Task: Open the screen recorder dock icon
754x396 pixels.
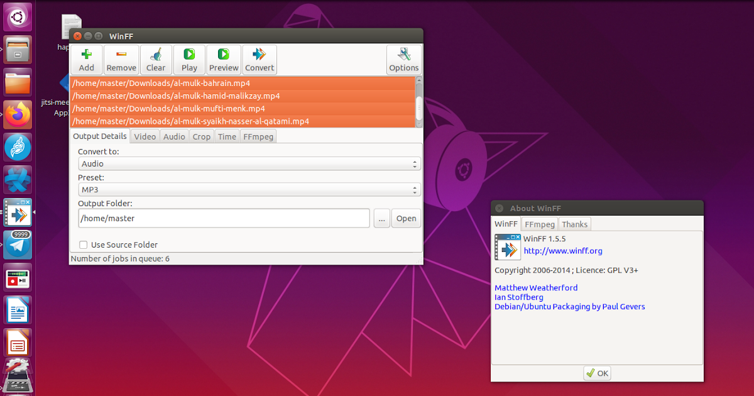Action: click(x=18, y=278)
